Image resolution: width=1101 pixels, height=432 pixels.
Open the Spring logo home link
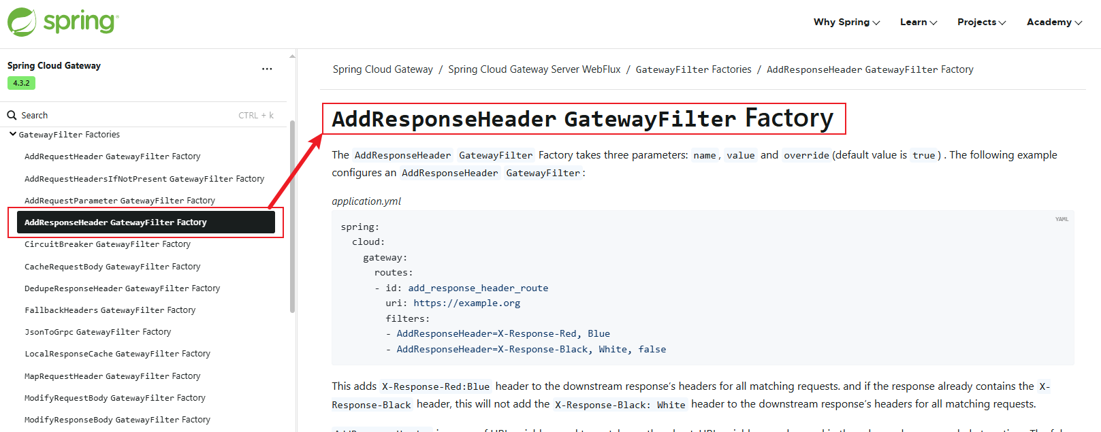point(63,22)
